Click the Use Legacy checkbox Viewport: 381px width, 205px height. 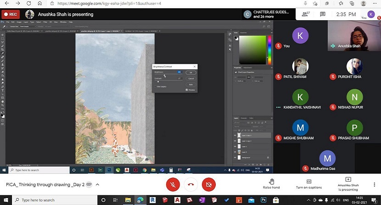(x=155, y=86)
